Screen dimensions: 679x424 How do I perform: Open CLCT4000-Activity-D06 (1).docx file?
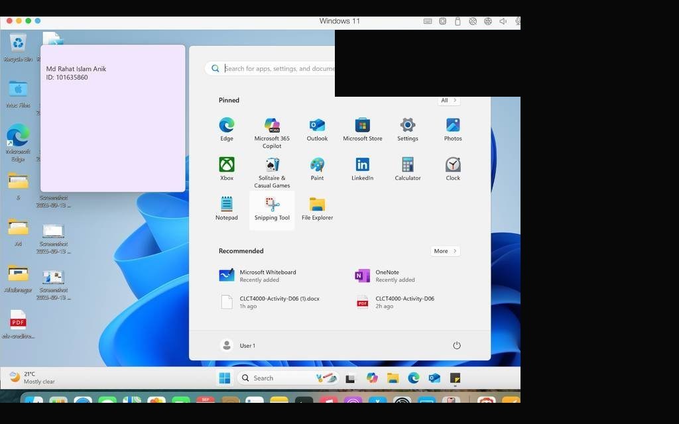coord(270,302)
